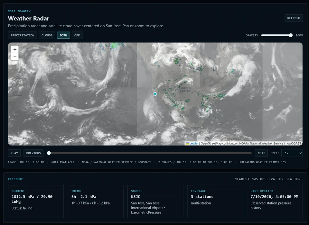This screenshot has height=225, width=309.
Task: Click the Weather Radar heading
Action: [x=29, y=18]
